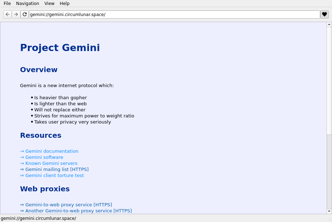
Task: Open Gemini client torture test link
Action: [54, 176]
